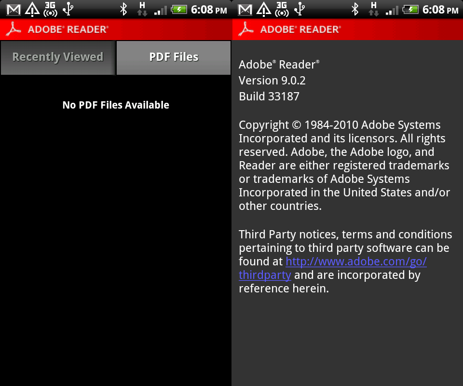
Task: Open the adobe.com/go third-party notices link
Action: (x=356, y=262)
